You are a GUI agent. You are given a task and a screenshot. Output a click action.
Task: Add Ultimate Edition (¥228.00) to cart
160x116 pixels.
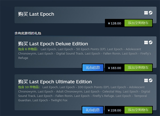pyautogui.click(x=138, y=110)
